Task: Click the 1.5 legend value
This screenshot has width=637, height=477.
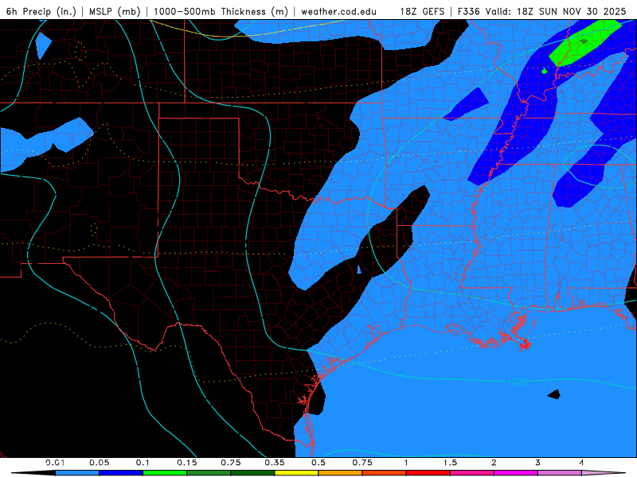Action: coord(450,463)
